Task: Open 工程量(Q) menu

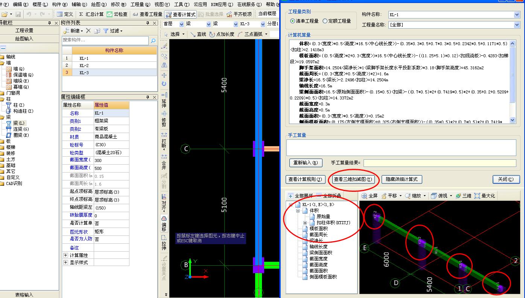Action: (x=140, y=4)
